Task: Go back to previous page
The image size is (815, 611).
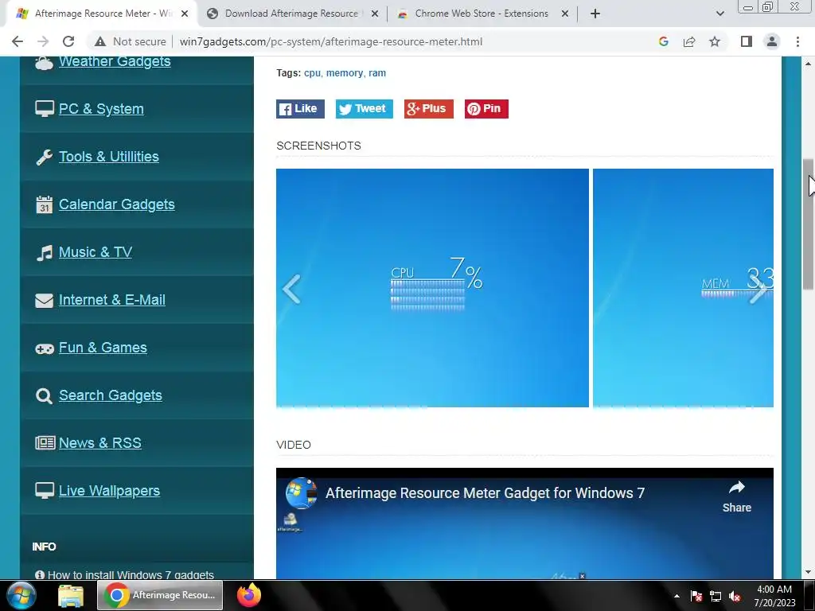Action: (x=18, y=41)
